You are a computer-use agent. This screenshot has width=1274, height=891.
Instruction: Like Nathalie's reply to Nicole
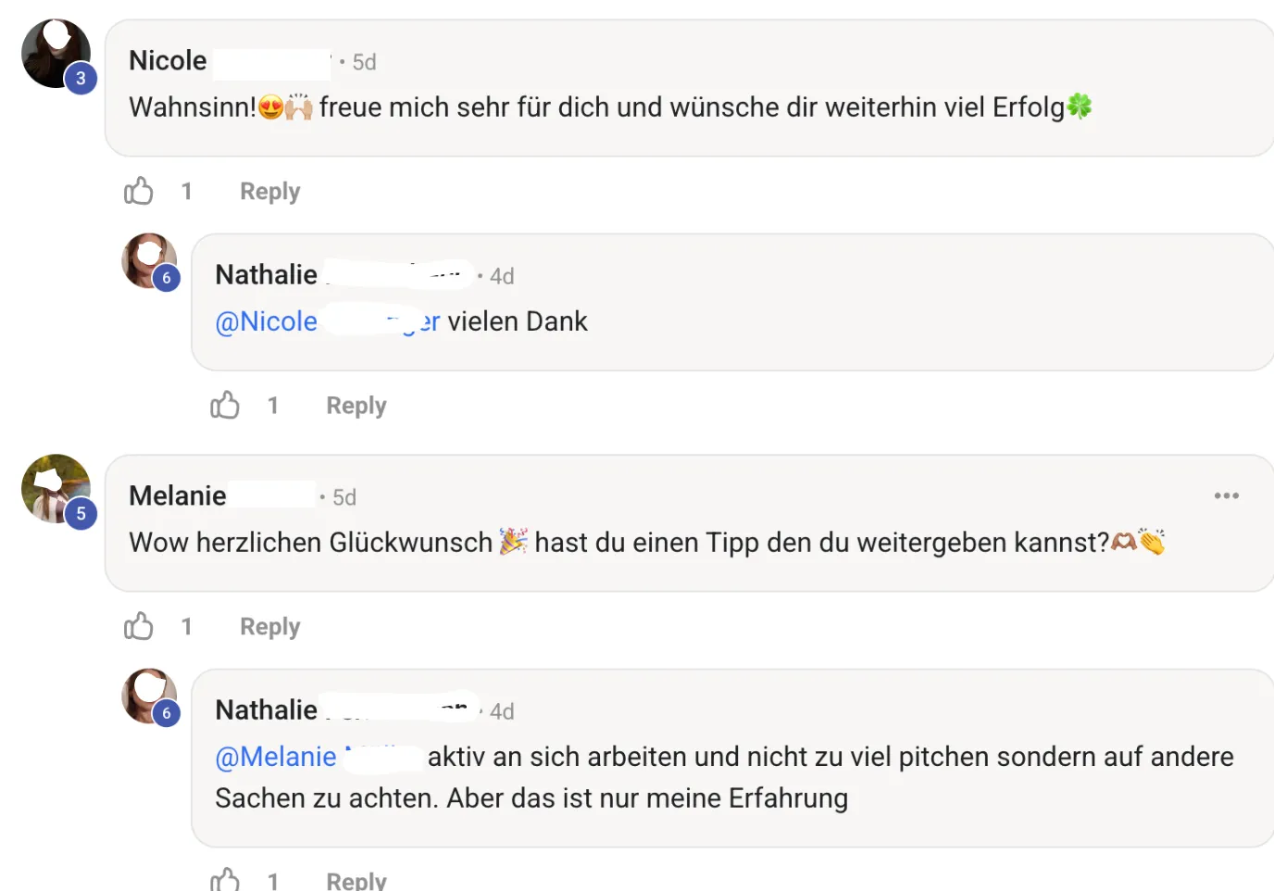tap(224, 406)
